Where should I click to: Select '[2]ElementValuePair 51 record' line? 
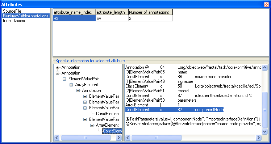157,91
